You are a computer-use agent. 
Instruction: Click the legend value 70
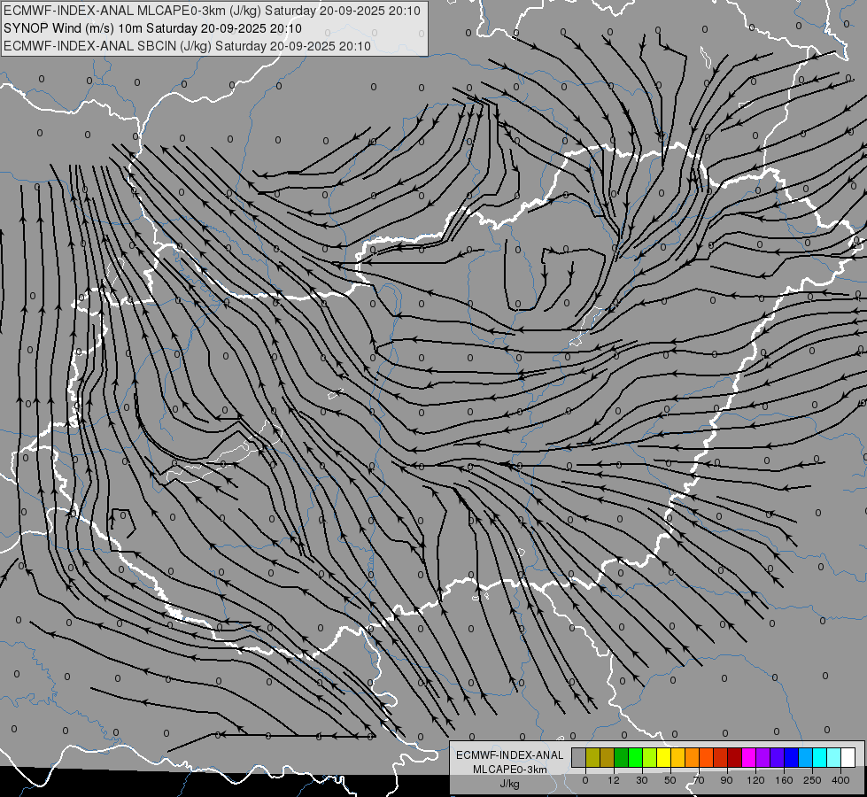pyautogui.click(x=699, y=780)
